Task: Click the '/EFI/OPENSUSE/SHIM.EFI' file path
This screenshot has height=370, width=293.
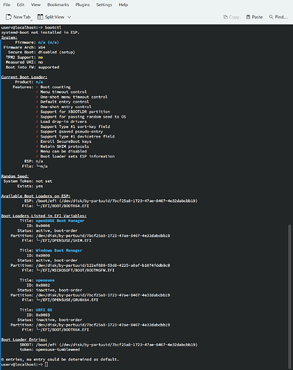Action: pos(66,240)
